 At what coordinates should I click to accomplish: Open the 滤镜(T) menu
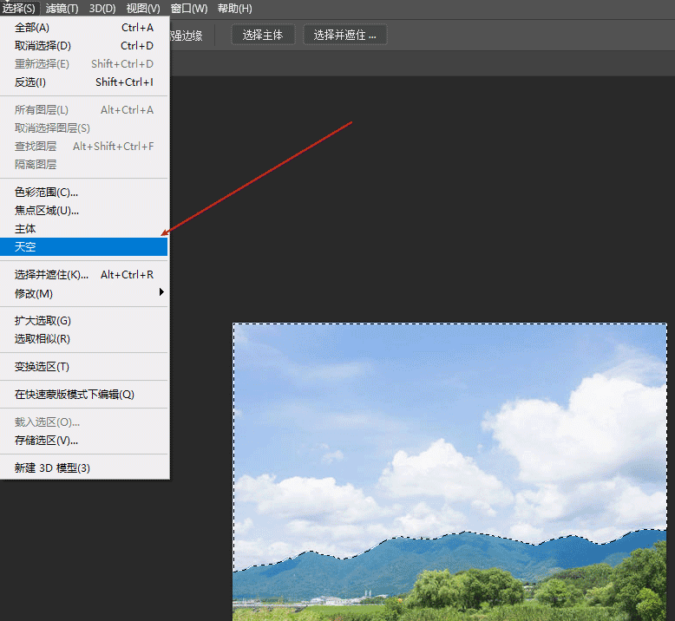(62, 9)
